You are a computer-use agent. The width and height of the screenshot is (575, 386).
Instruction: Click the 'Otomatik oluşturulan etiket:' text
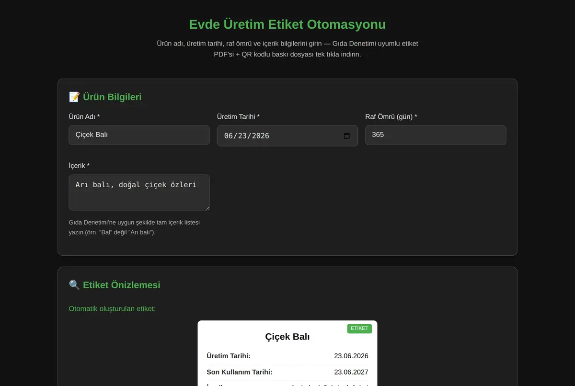[112, 308]
